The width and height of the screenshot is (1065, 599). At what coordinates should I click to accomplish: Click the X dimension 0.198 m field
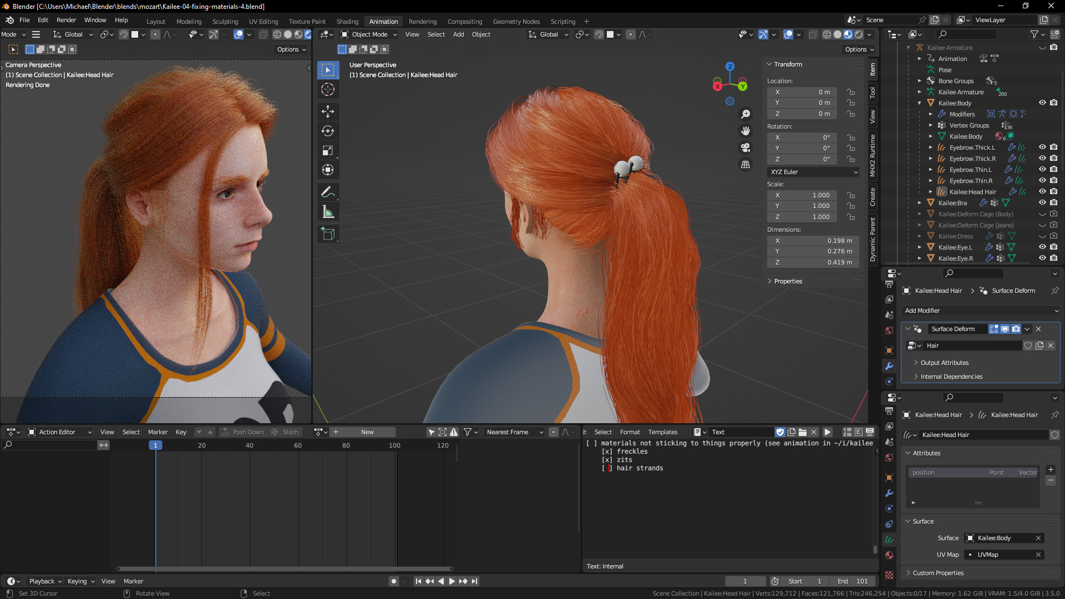click(813, 241)
